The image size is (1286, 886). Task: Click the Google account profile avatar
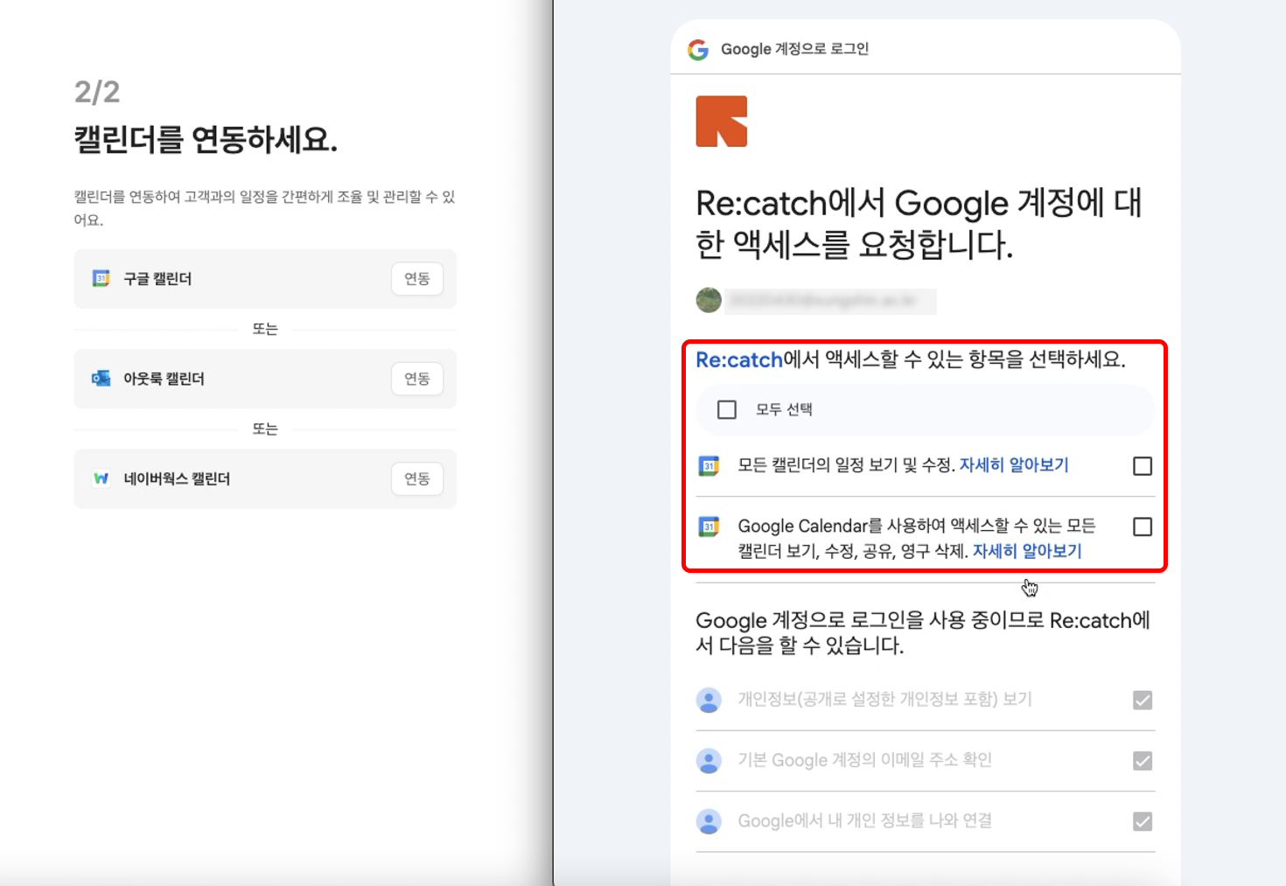click(x=709, y=301)
